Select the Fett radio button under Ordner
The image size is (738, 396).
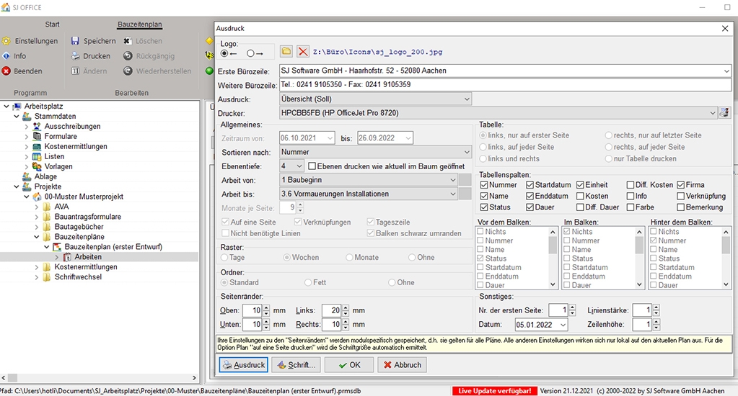click(309, 283)
